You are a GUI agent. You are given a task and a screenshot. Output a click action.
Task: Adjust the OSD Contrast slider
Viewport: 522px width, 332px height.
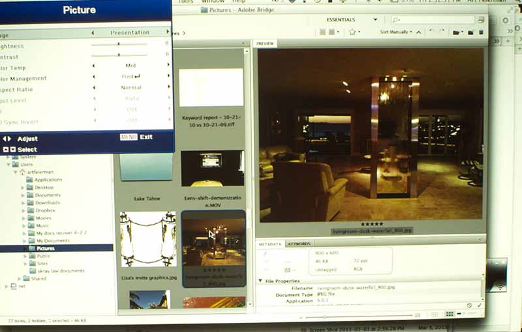click(x=119, y=55)
